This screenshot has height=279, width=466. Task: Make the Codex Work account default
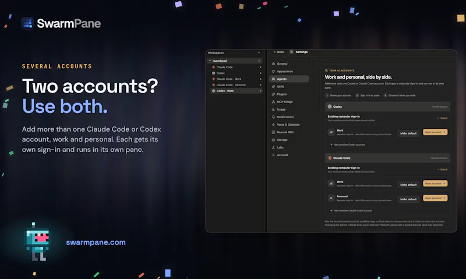point(408,133)
